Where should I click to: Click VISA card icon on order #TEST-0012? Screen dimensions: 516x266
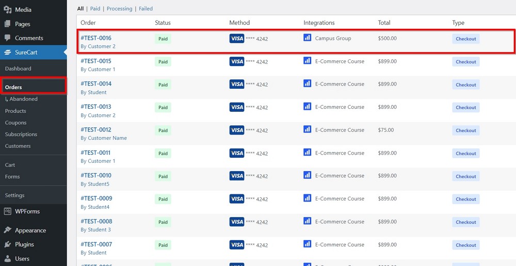coord(236,130)
